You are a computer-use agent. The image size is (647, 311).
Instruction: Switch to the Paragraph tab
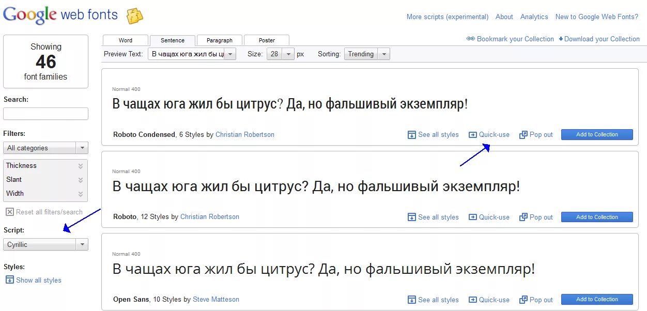[x=220, y=40]
